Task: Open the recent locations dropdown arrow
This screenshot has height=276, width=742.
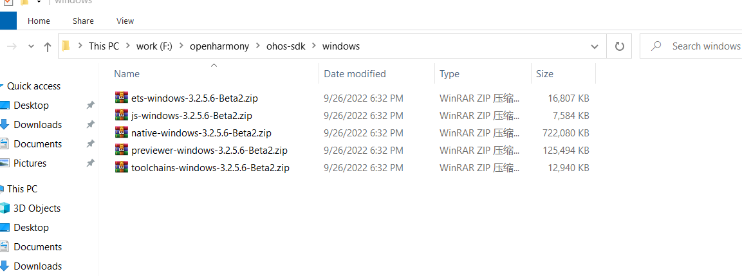Action: [32, 46]
